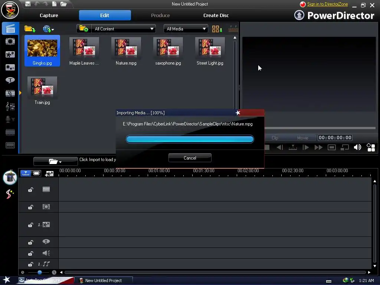Select the Train.jpg thumbnail

coord(42,91)
